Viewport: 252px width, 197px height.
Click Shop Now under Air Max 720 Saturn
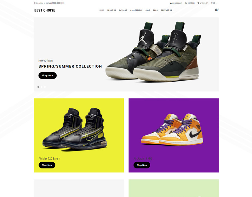tap(47, 165)
